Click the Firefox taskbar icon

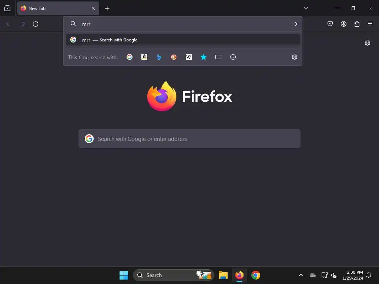click(239, 275)
